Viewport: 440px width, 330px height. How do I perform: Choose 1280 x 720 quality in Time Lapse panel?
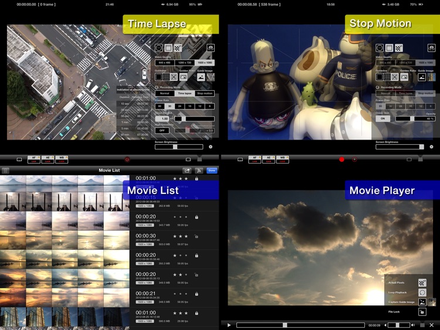click(x=185, y=63)
